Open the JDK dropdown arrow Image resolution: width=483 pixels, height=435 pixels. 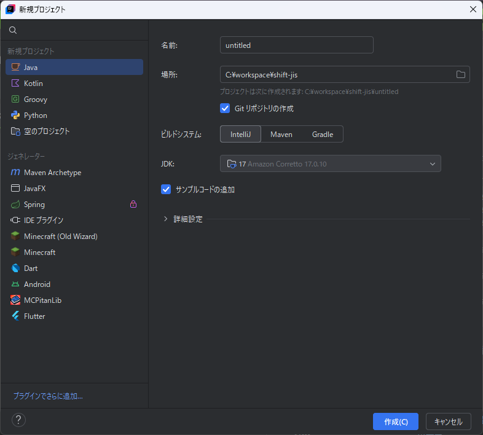click(x=433, y=164)
